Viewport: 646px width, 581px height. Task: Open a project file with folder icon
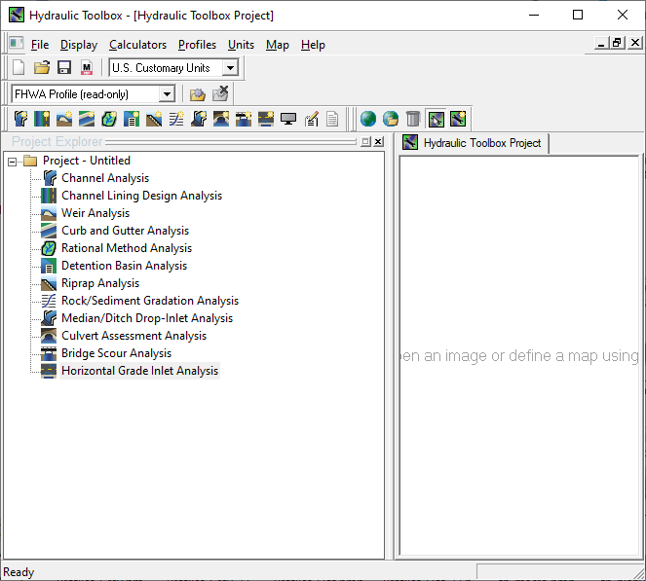click(x=42, y=67)
